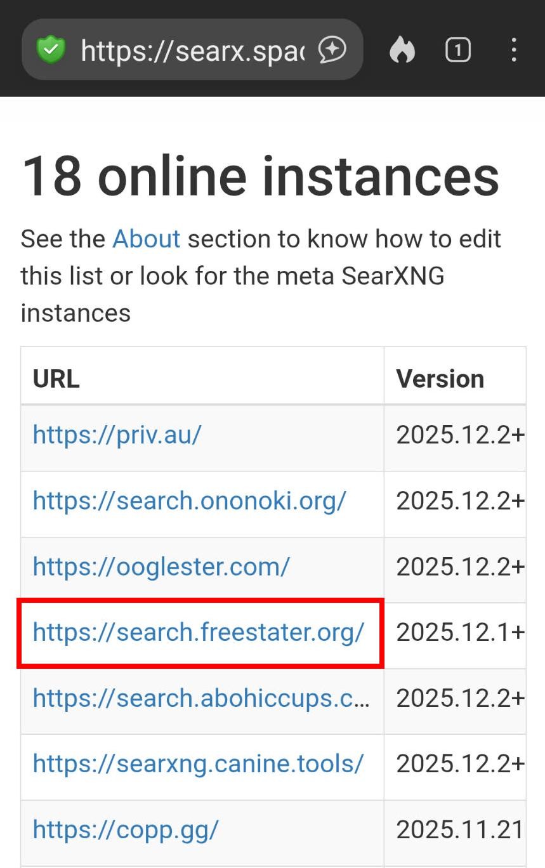Select the 2025.11.21 version cell for copp.gg
Screen dimensions: 545x868
coord(460,830)
